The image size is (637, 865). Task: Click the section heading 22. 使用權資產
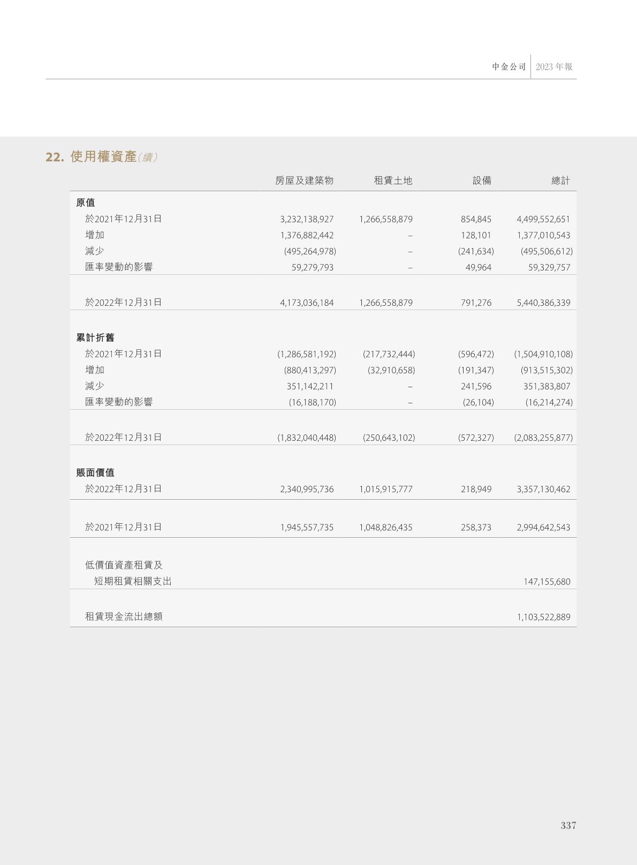coord(102,157)
